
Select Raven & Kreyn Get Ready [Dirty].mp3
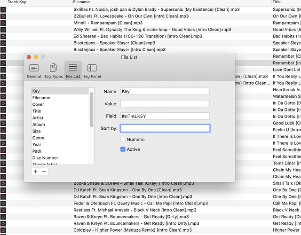131,217
